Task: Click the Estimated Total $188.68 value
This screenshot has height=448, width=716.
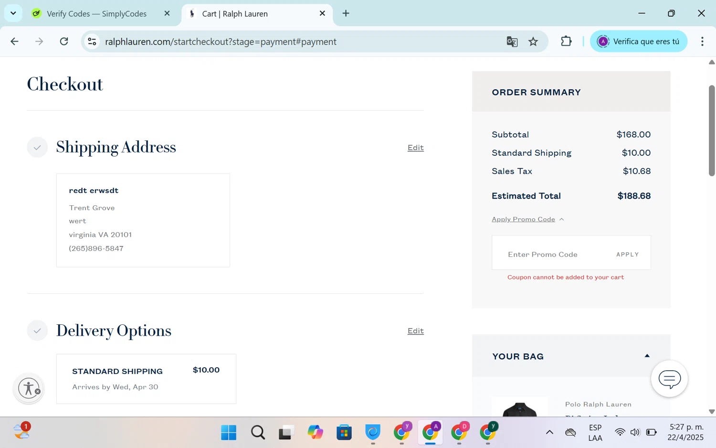Action: coord(634,196)
